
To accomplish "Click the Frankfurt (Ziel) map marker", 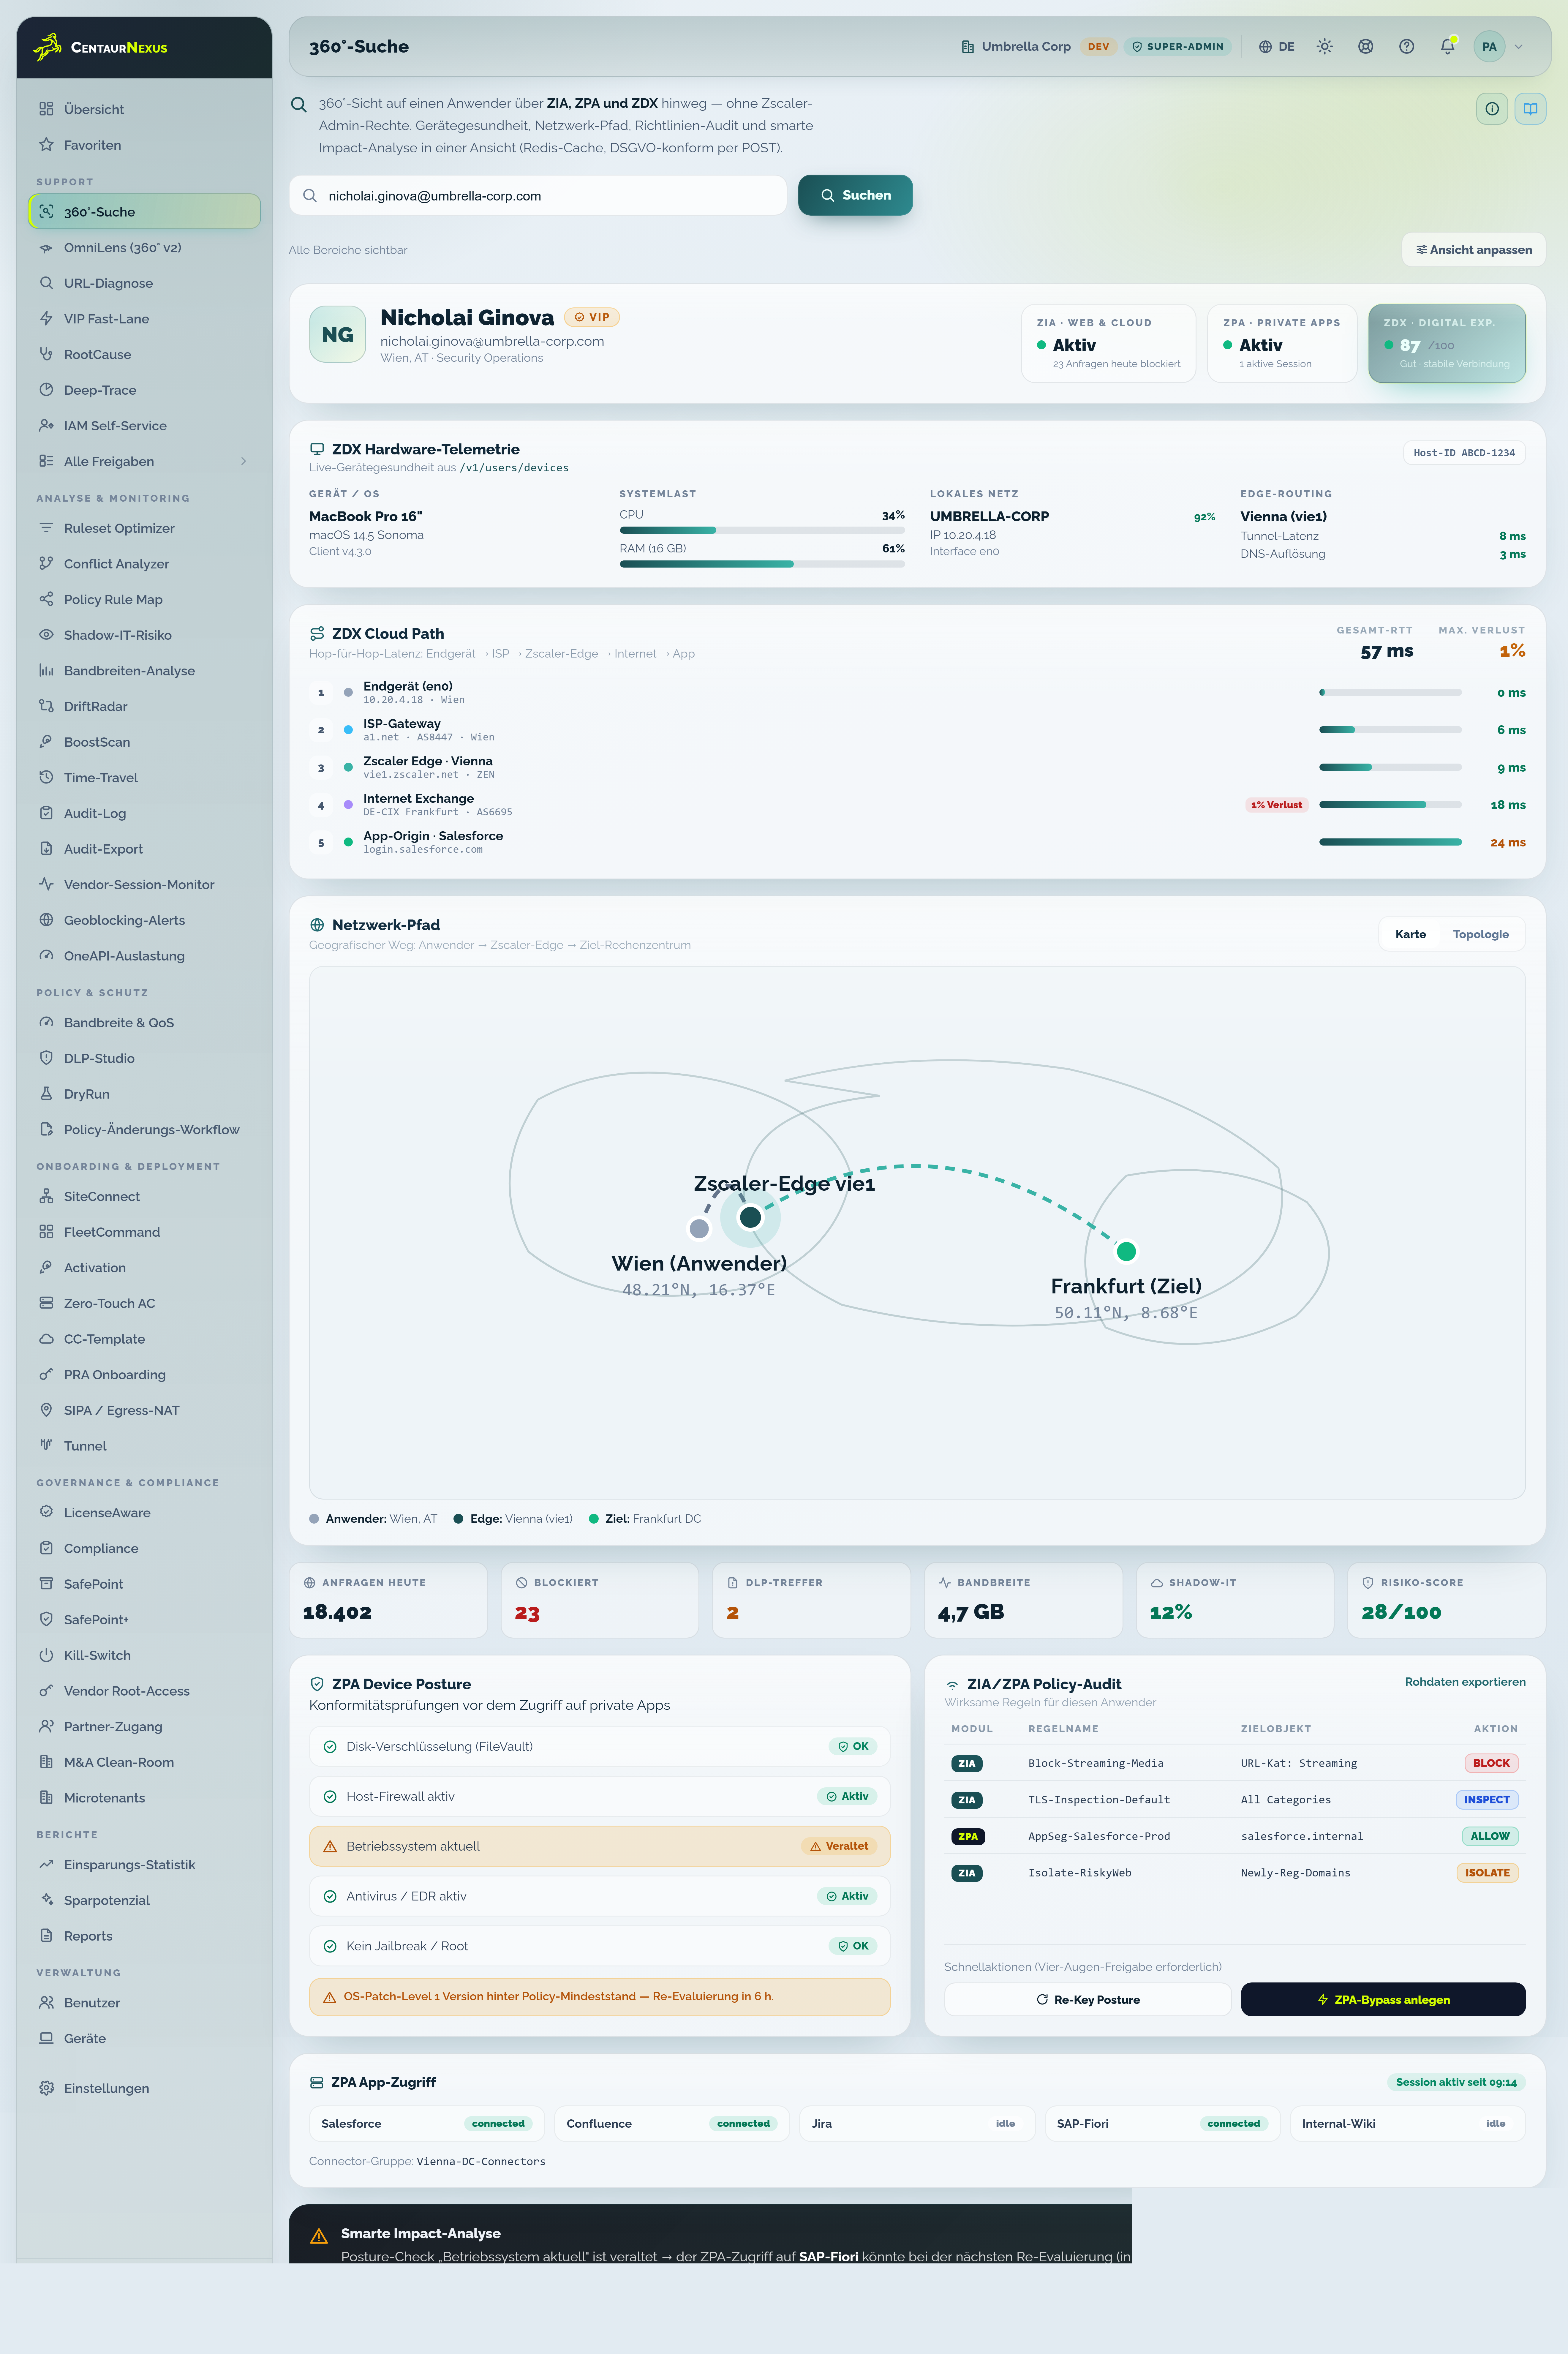I will point(1126,1251).
